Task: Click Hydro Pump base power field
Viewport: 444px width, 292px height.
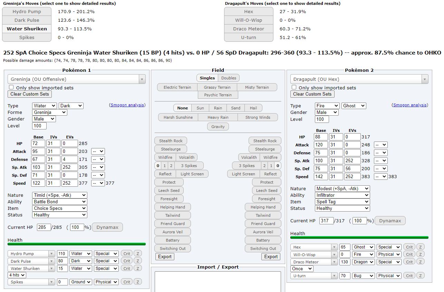Action: (62, 254)
